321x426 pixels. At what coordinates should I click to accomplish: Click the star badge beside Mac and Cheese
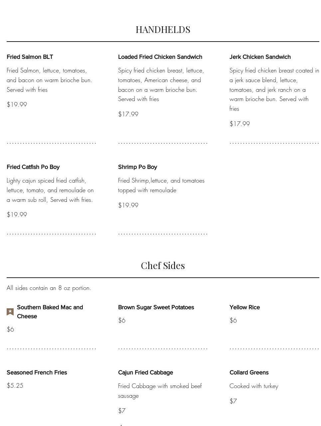click(x=10, y=312)
